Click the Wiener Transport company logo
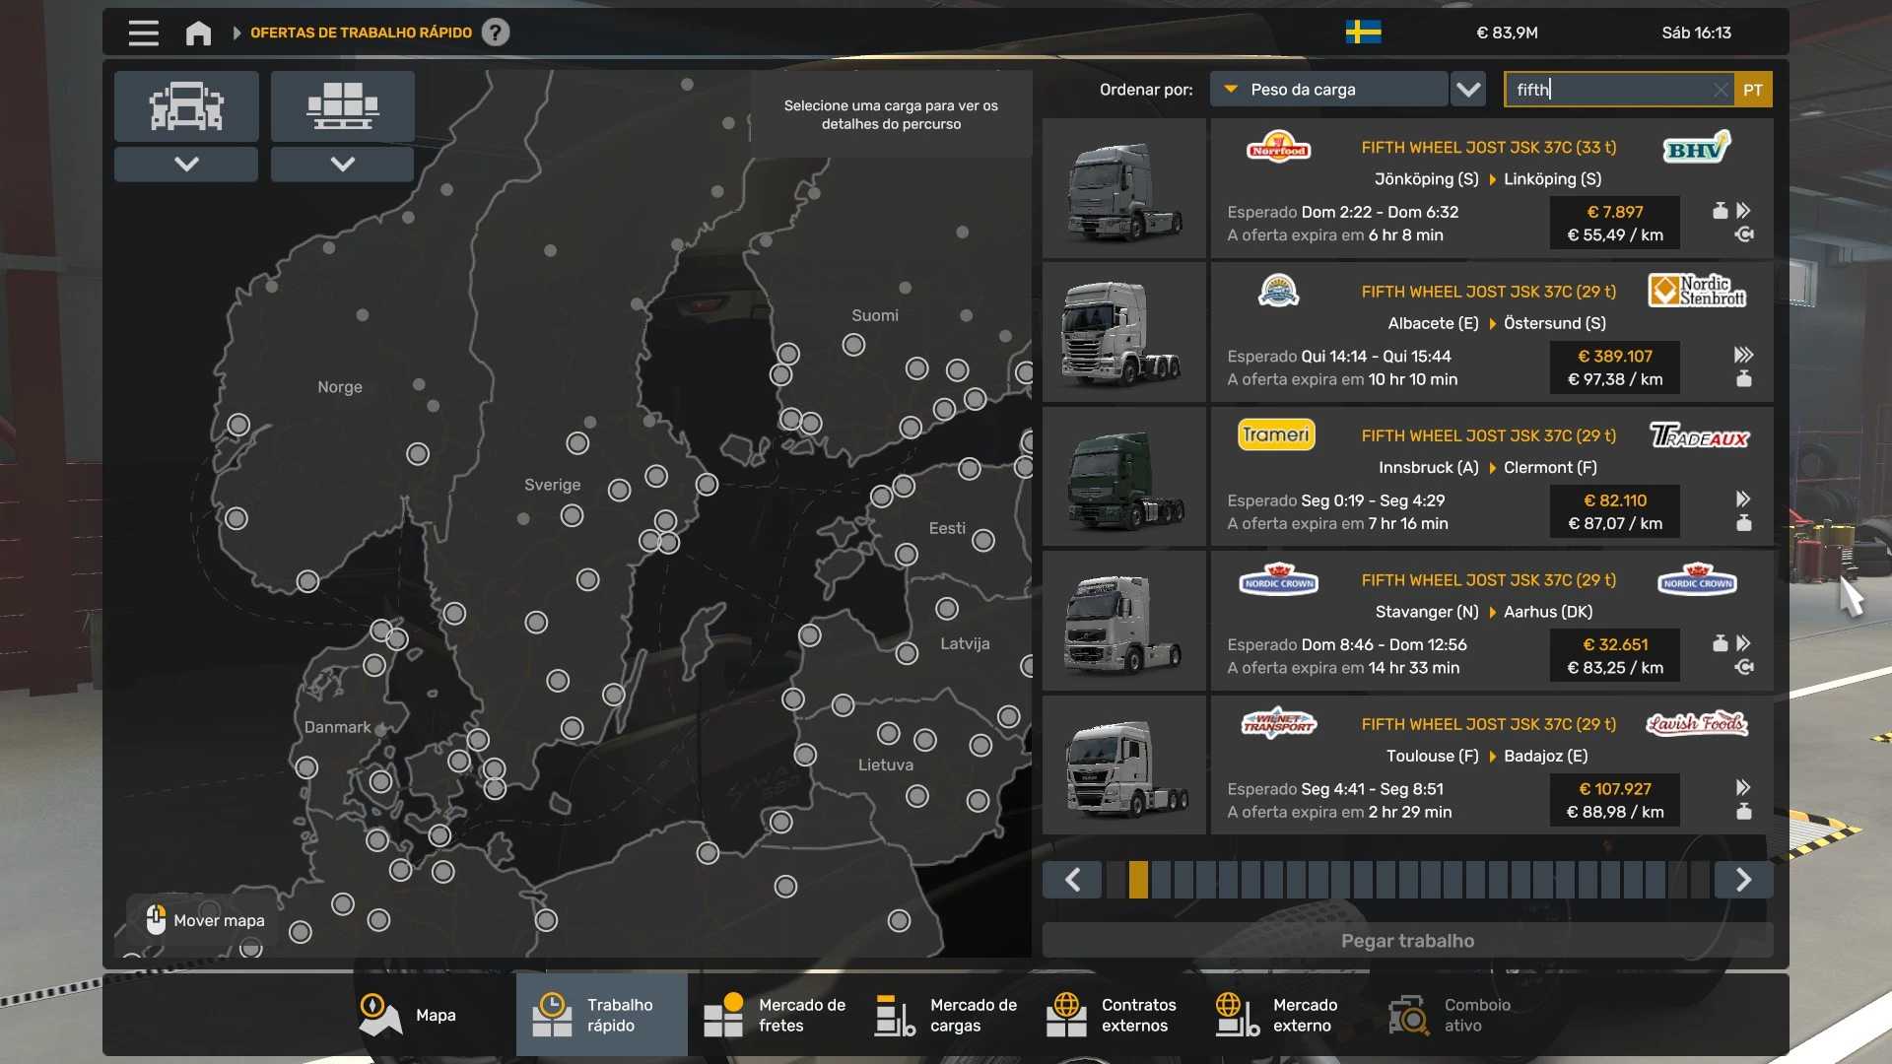Image resolution: width=1892 pixels, height=1064 pixels. (x=1278, y=724)
